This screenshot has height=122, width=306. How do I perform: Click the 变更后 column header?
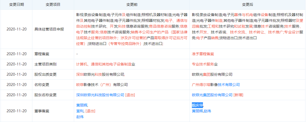pyautogui.click(x=248, y=5)
